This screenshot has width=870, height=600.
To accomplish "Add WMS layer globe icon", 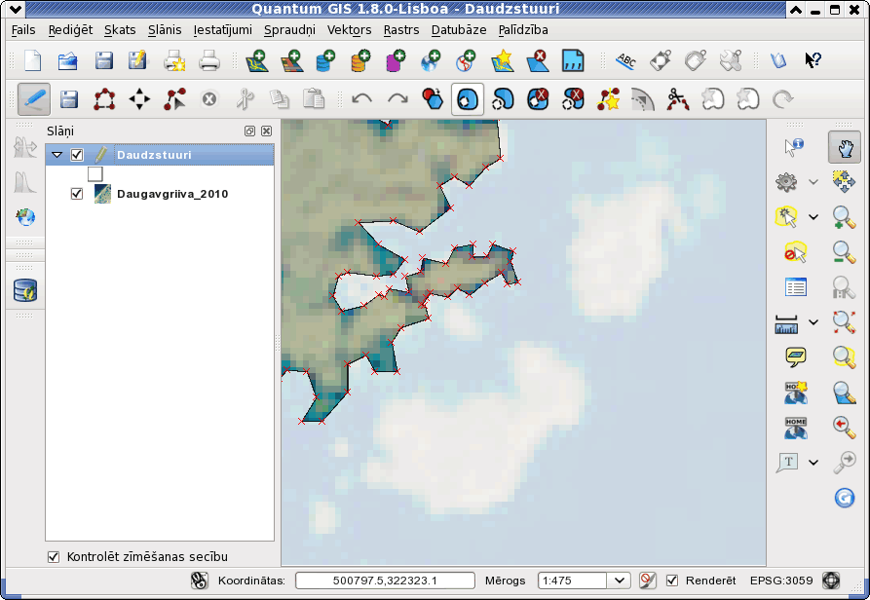I will 431,60.
